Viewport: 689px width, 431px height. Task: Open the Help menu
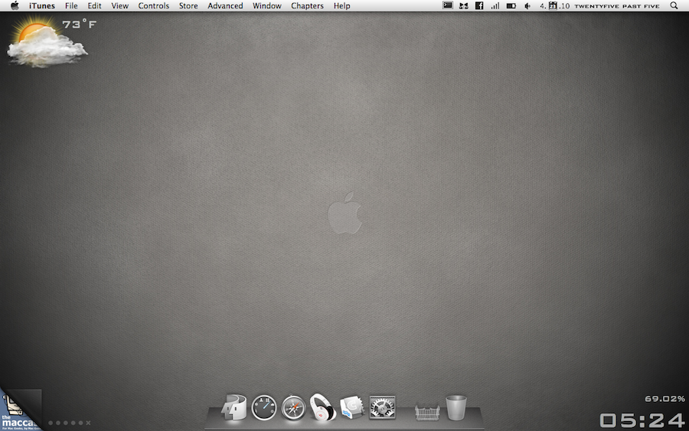(x=341, y=5)
